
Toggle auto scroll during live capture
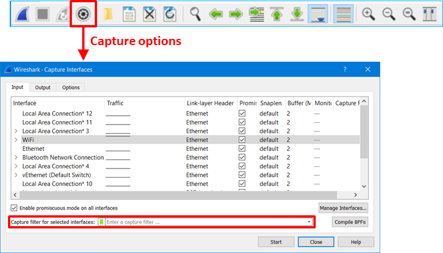(318, 14)
